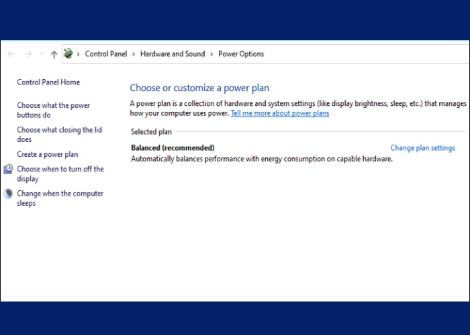Click the Power Options icon in address bar

[68, 54]
